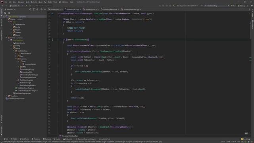Expand the CharacterStatus folder

16,54
